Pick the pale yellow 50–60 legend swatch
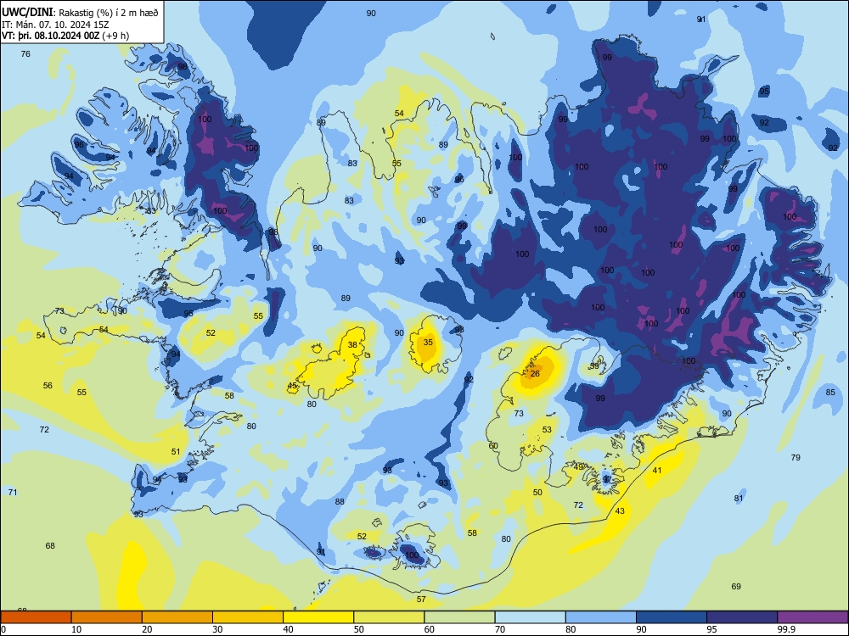This screenshot has width=849, height=636. (x=389, y=617)
